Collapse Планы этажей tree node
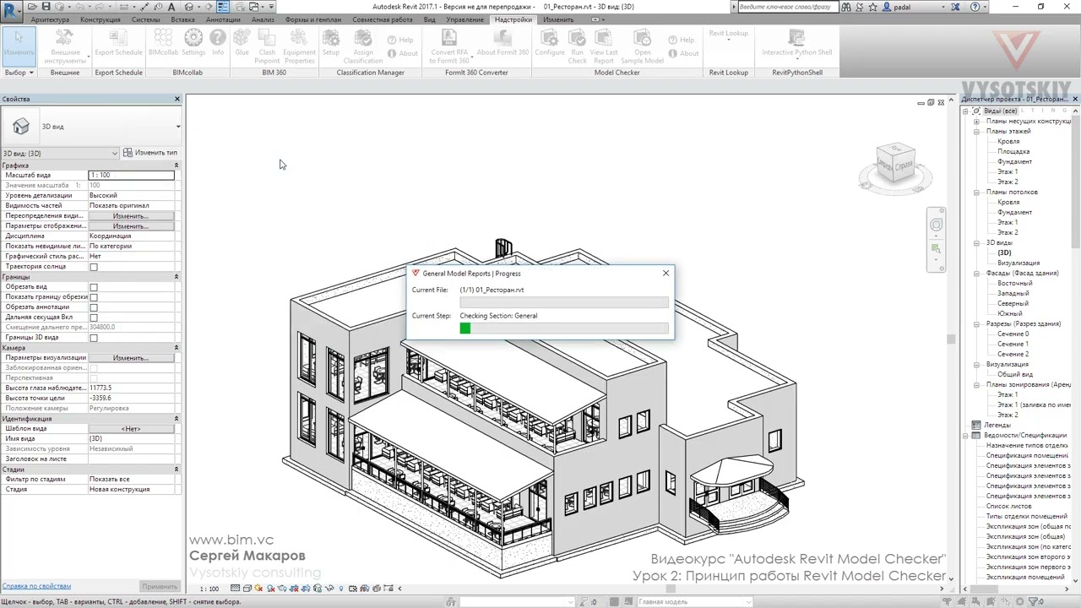 [x=976, y=132]
